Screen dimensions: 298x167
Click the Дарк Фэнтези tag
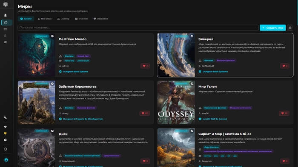tap(212, 147)
